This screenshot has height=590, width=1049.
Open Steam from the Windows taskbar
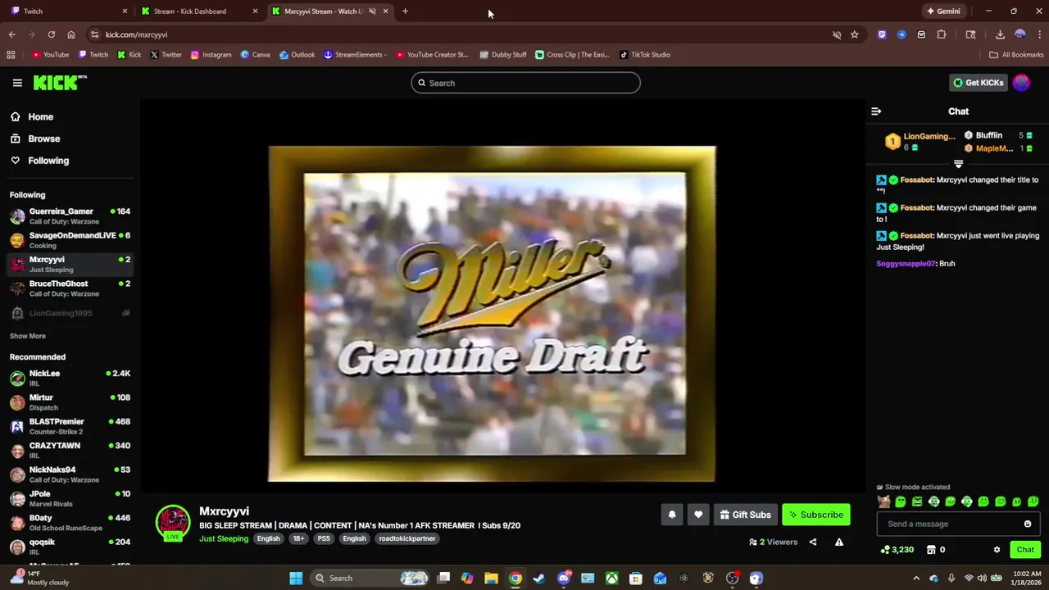tap(539, 579)
